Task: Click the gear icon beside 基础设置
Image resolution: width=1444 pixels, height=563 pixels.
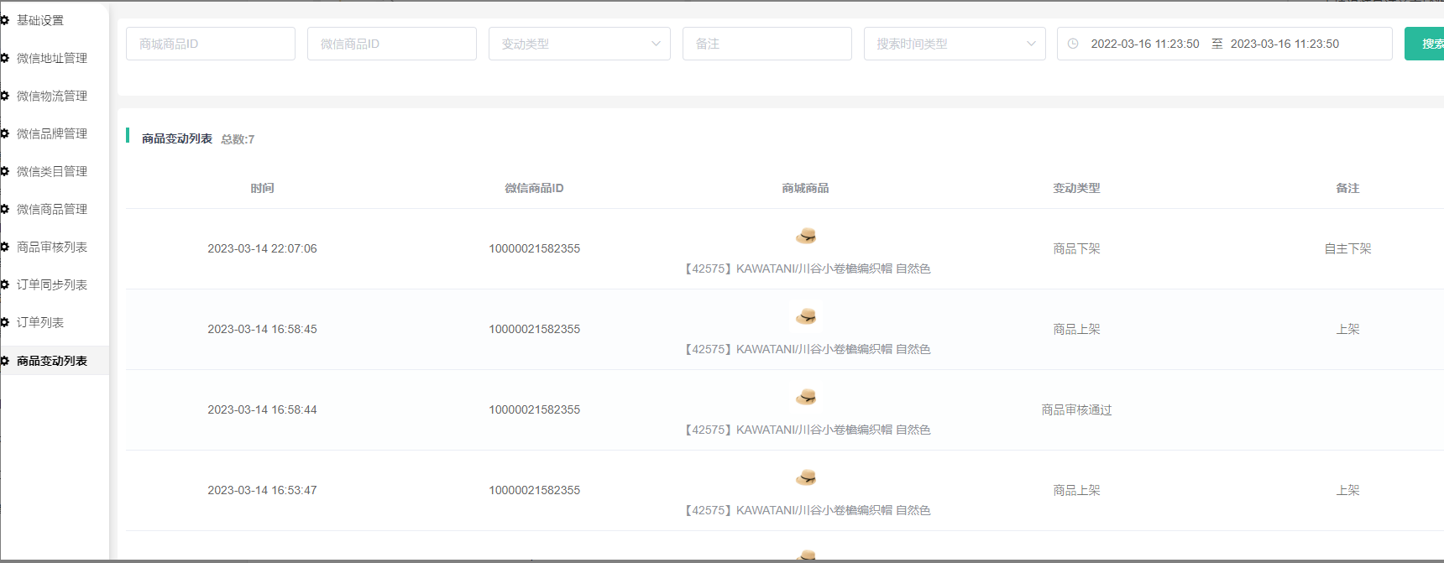Action: [5, 20]
